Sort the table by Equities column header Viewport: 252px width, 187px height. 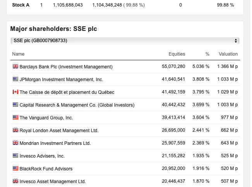pos(177,54)
